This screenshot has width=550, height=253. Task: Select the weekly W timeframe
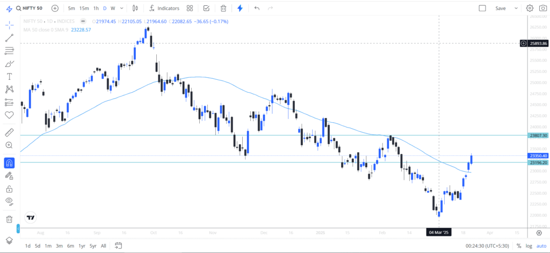[113, 8]
